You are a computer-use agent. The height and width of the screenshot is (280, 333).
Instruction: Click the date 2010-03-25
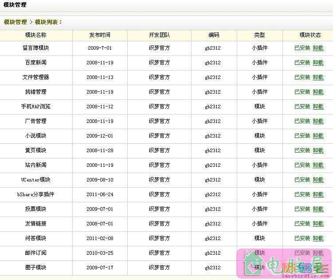point(100,253)
